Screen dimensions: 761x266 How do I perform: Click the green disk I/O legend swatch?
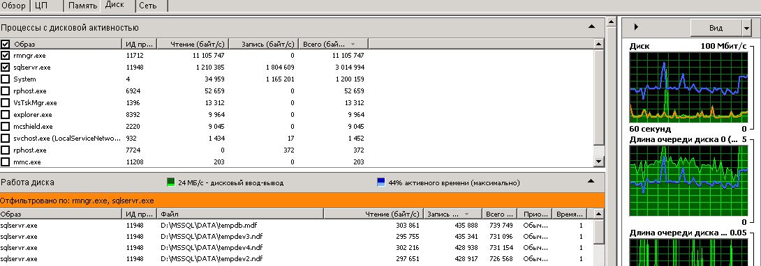pos(170,182)
